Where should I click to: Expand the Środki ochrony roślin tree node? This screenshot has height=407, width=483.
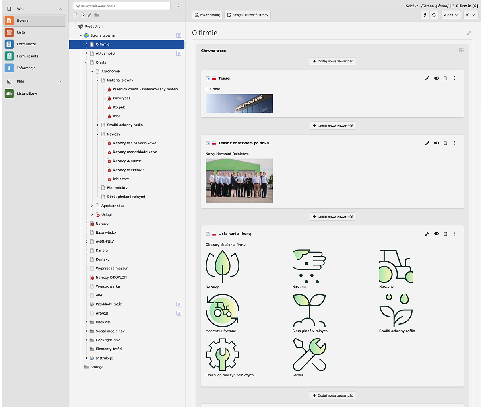(x=97, y=125)
